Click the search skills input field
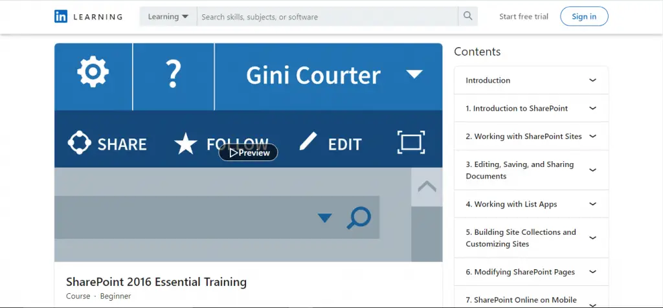The width and height of the screenshot is (663, 308). point(327,17)
